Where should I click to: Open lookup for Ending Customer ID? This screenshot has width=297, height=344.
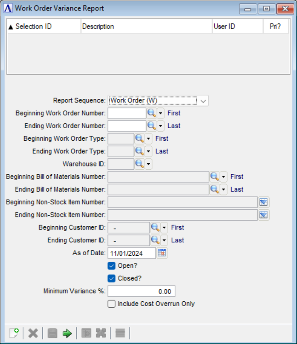155,240
